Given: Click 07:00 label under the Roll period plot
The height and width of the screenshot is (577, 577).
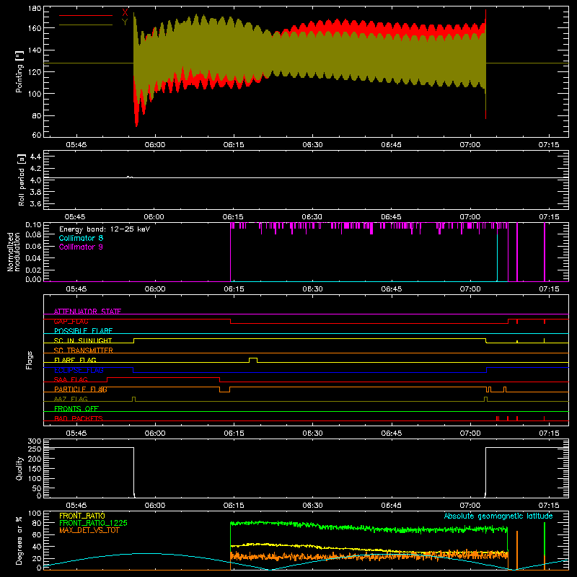Looking at the screenshot, I should click(x=470, y=217).
